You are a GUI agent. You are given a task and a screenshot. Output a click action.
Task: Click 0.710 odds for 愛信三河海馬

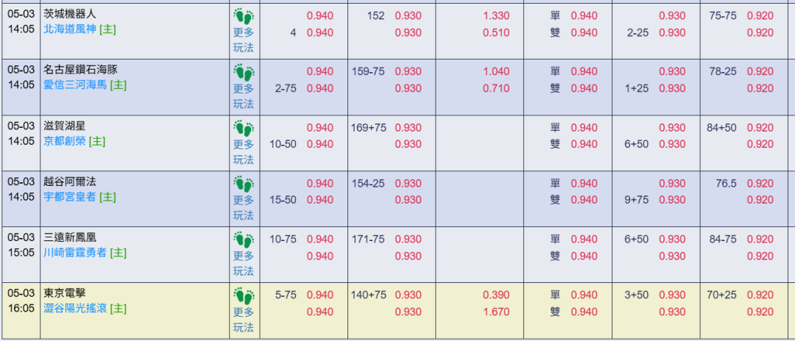pos(496,88)
